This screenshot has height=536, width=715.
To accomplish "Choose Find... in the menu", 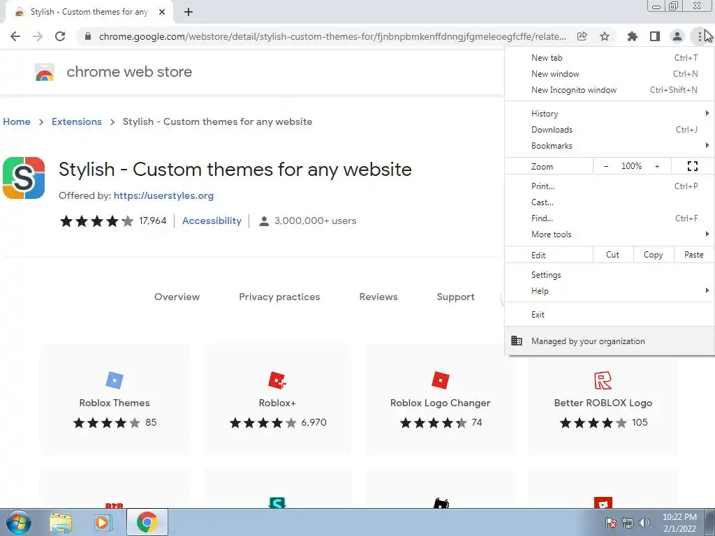I will pyautogui.click(x=610, y=218).
